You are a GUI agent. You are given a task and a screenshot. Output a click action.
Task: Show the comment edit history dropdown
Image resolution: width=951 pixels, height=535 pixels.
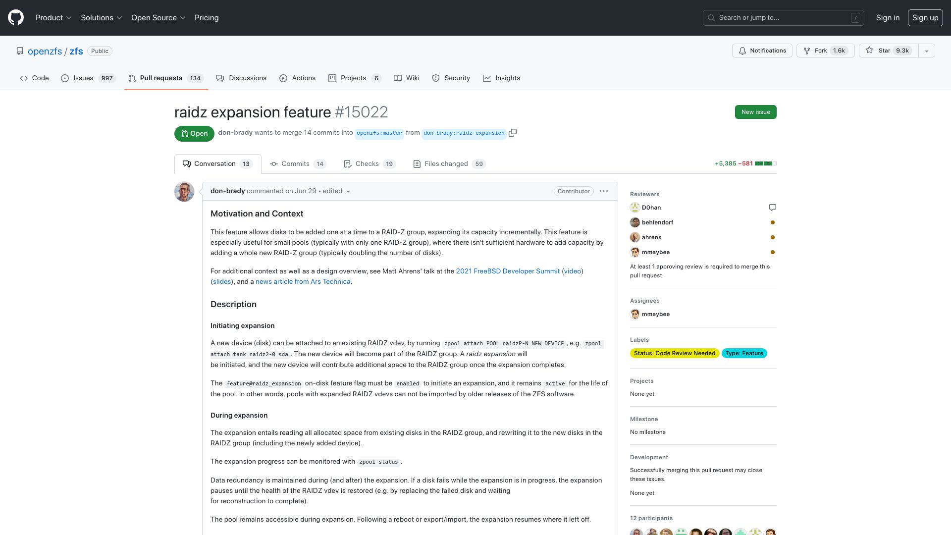337,191
